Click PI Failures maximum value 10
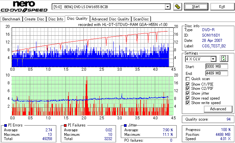Screen dimensions: 235x143 110,135
